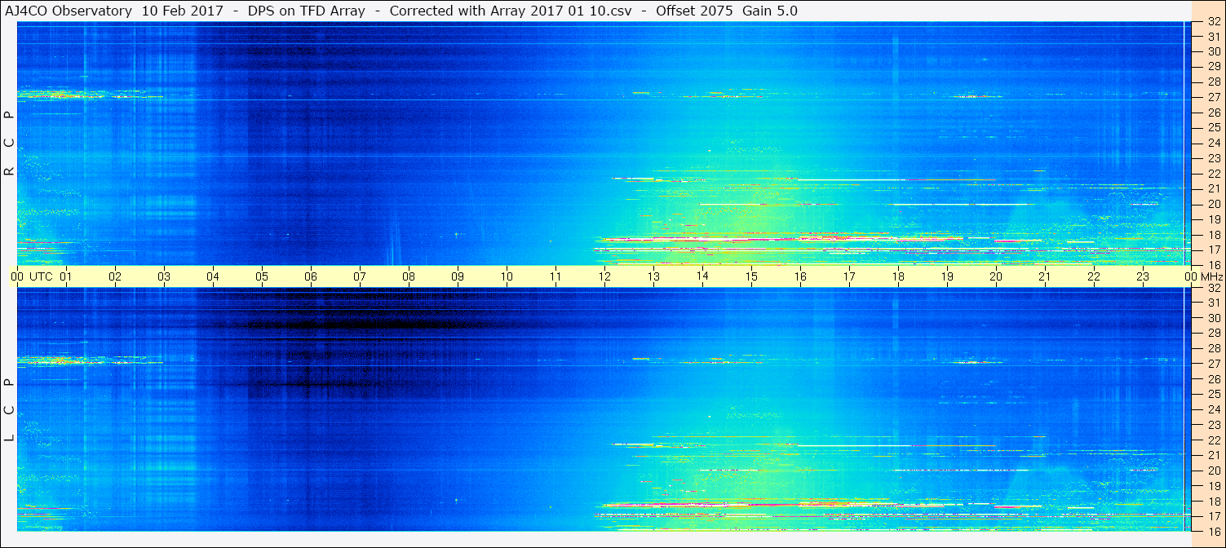Screen dimensions: 1226x548
Task: Click the 18 MHz label of RCP panel
Action: point(1214,234)
